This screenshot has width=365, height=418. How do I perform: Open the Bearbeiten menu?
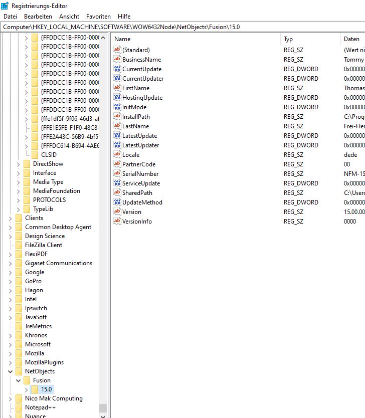pyautogui.click(x=38, y=17)
